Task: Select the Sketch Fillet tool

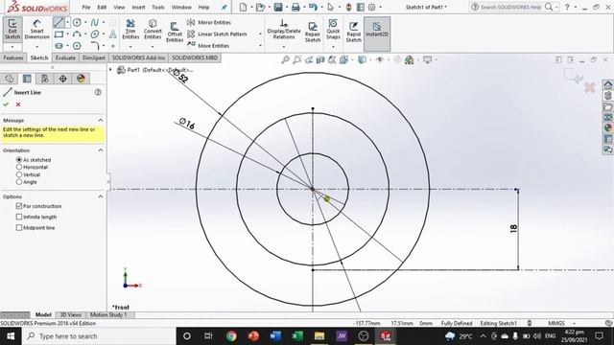Action: (94, 46)
